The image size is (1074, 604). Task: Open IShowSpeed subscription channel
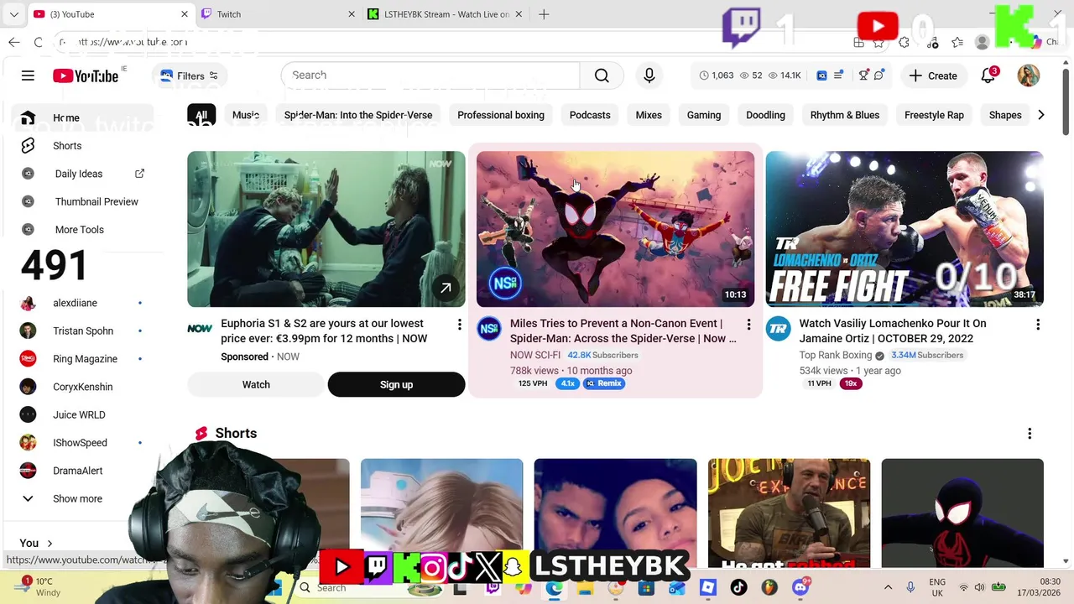pyautogui.click(x=82, y=443)
